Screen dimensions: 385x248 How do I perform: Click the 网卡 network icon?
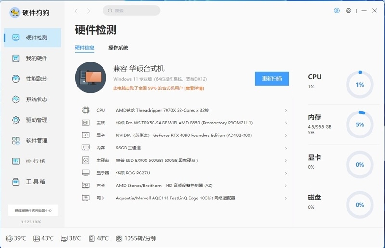86,198
